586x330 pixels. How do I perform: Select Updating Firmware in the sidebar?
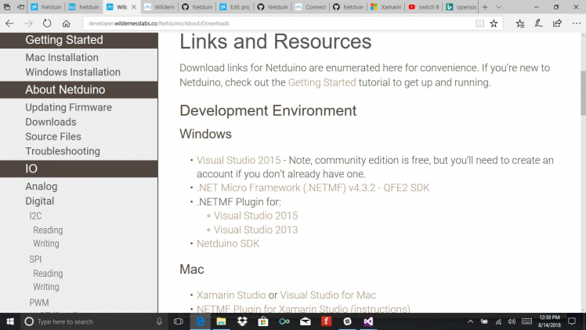click(68, 107)
